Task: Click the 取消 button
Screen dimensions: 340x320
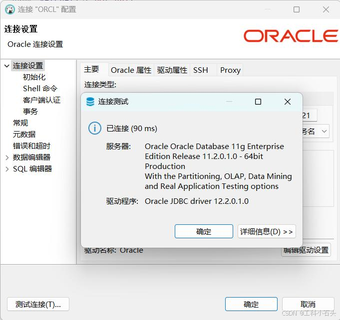Action: point(308,304)
